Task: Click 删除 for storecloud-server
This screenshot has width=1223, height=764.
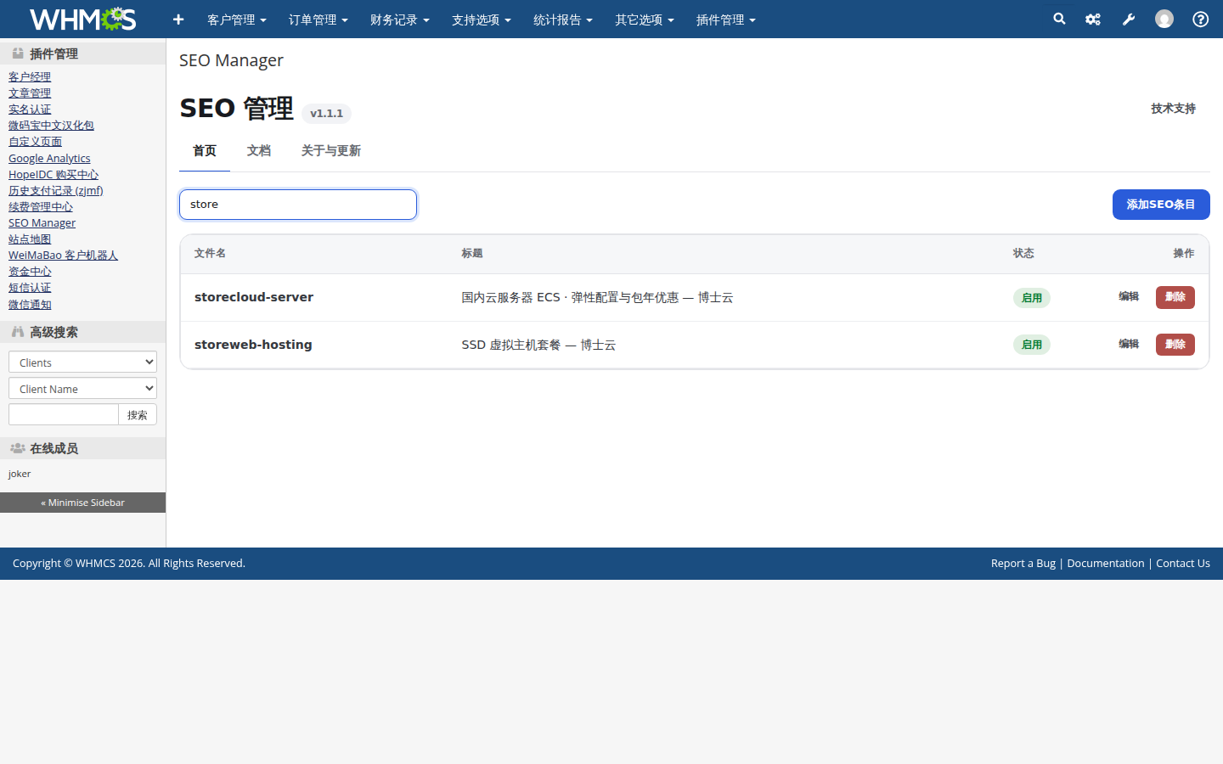Action: pos(1175,297)
